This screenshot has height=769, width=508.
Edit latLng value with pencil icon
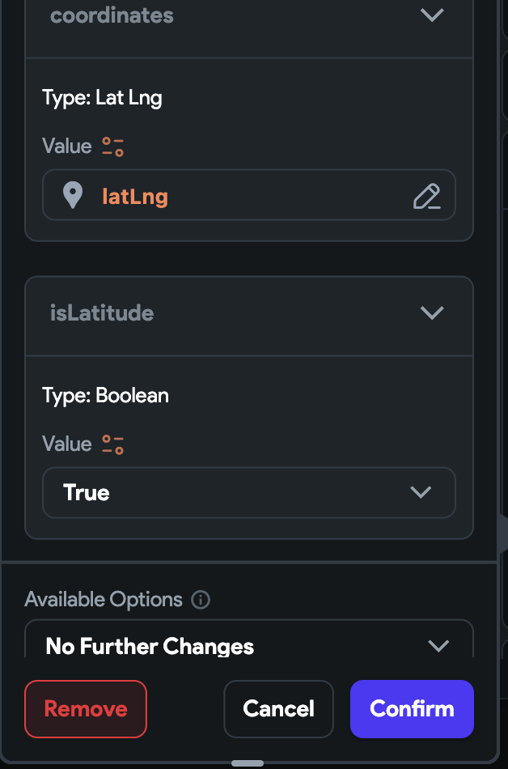[426, 196]
